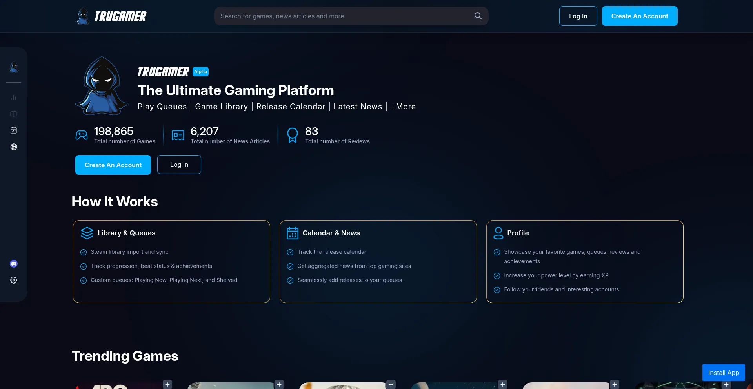Viewport: 753px width, 389px height.
Task: Click the bar chart icon in sidebar
Action: (x=14, y=98)
